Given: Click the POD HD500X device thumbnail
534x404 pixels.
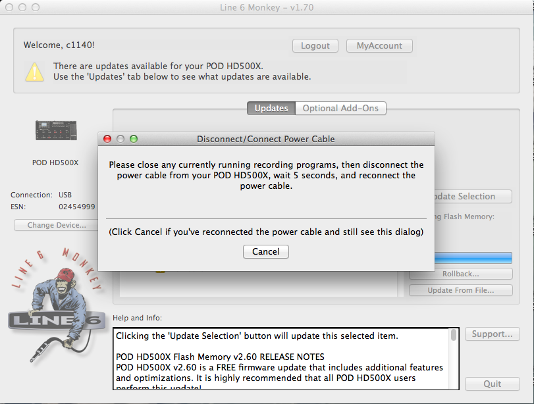Looking at the screenshot, I should click(x=56, y=130).
